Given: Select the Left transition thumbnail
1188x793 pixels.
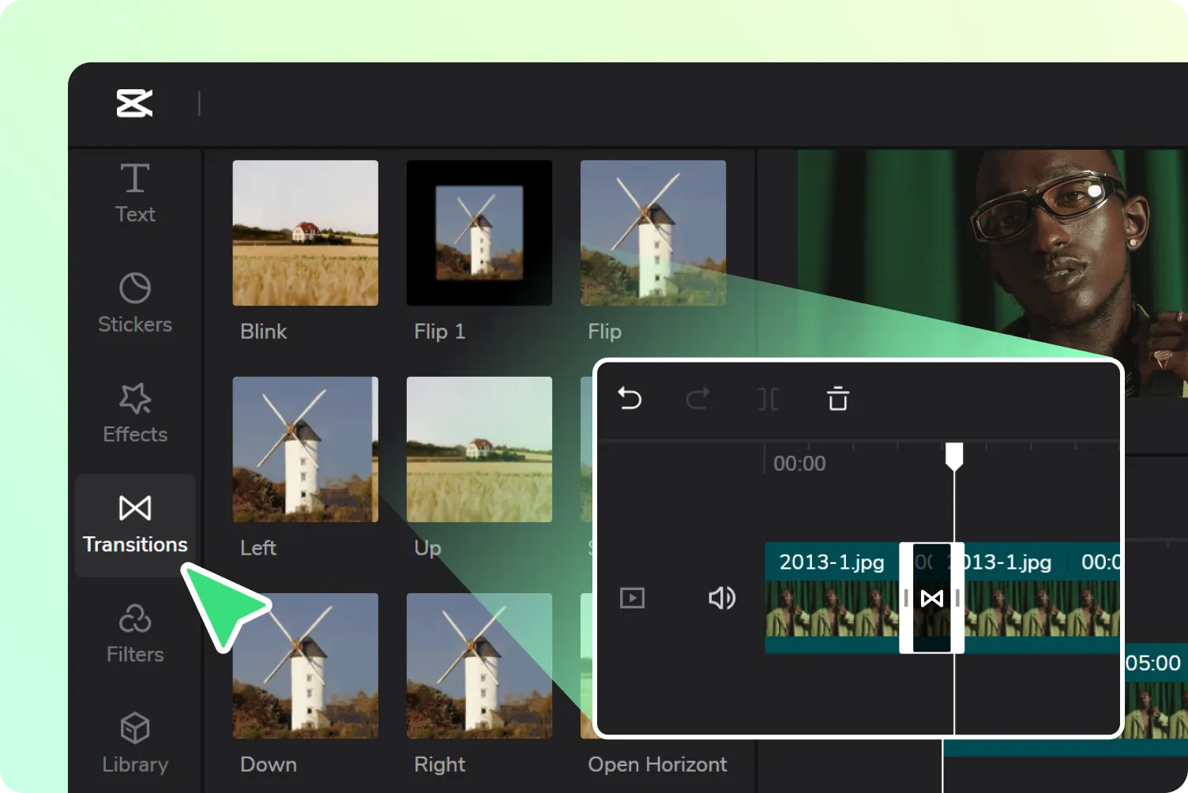Looking at the screenshot, I should (x=305, y=449).
